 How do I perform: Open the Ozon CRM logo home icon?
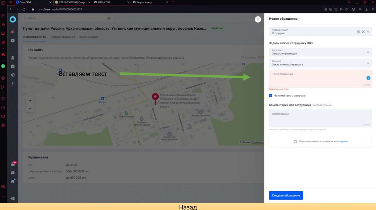(13, 19)
